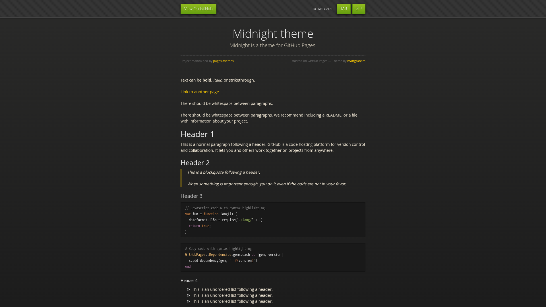546x307 pixels.
Task: Click the DOWNLOADS label in the header
Action: point(322,9)
